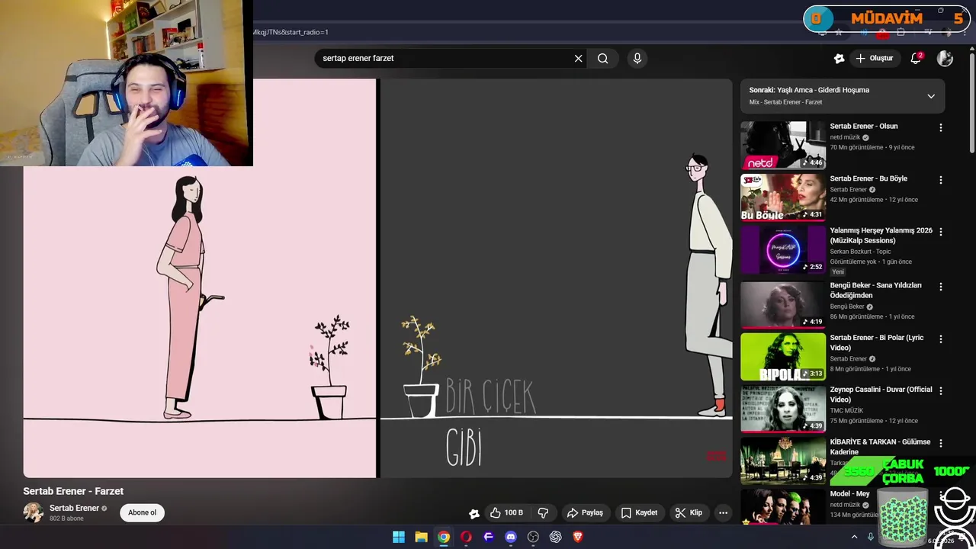Subscribe with the Abone ol button
The image size is (976, 549).
click(x=142, y=512)
